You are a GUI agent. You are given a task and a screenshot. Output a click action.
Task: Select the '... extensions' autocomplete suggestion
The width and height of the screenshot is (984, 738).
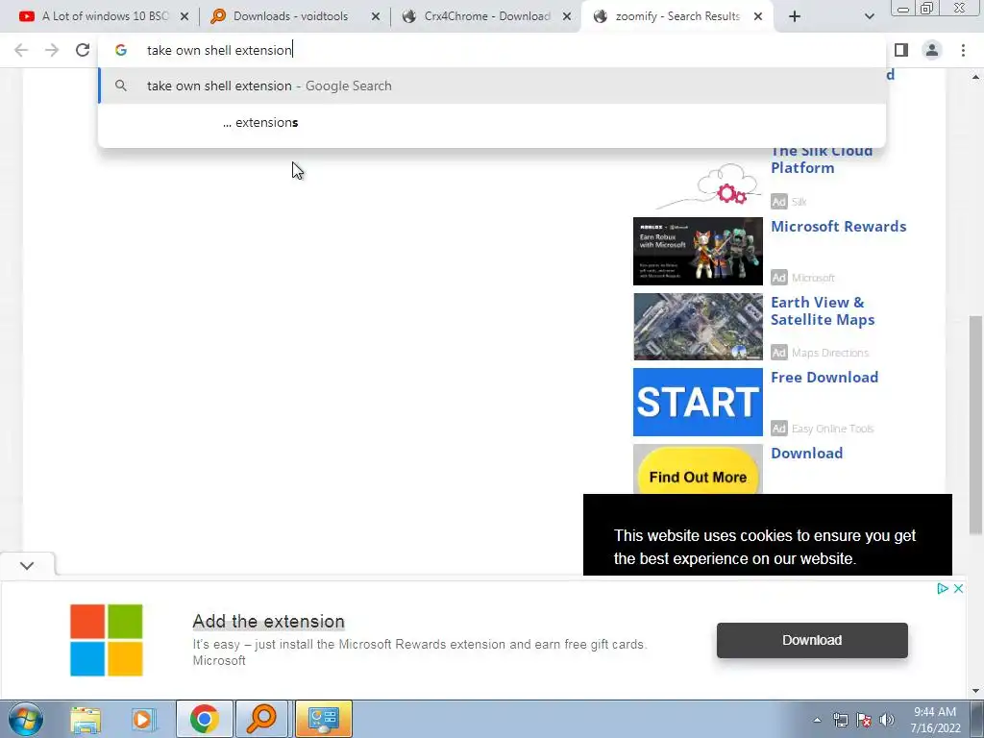tap(492, 122)
